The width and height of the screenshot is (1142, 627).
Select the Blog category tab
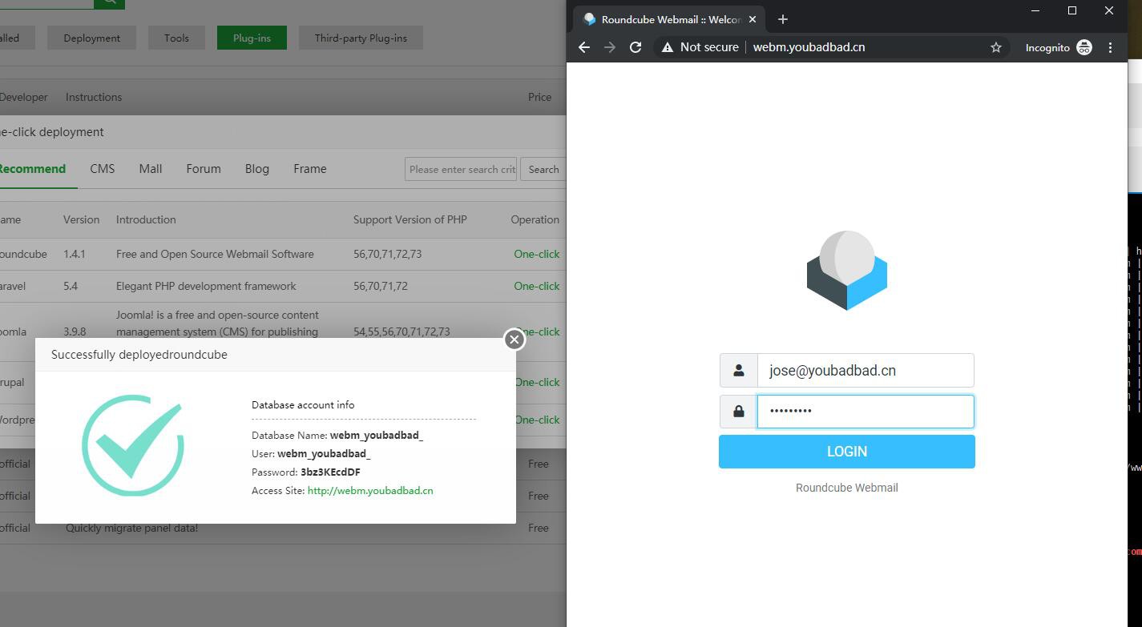click(x=256, y=169)
